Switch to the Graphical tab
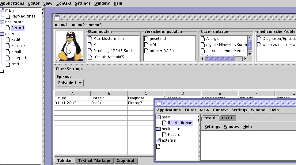This screenshot has height=165, width=296. point(125,161)
